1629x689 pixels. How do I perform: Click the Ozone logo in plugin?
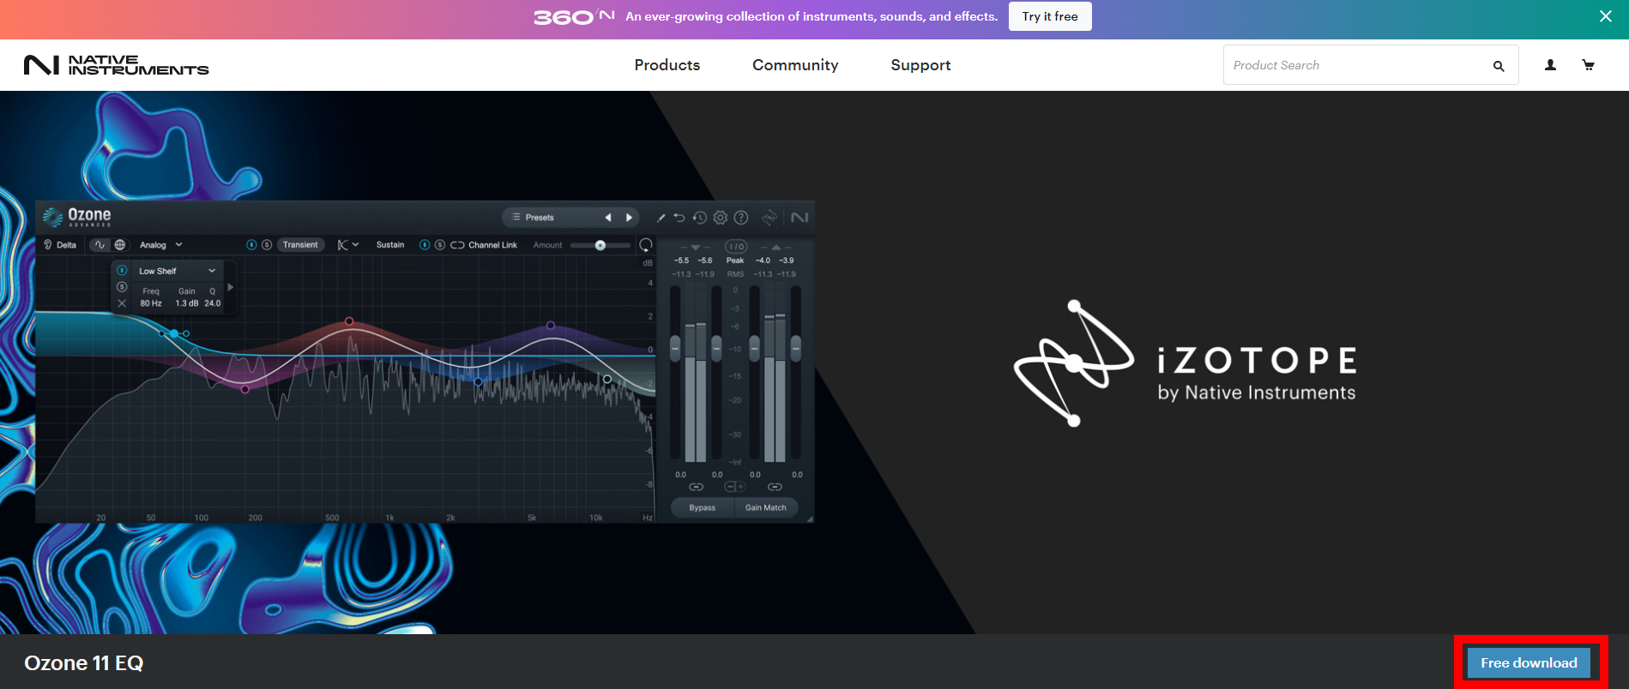click(77, 217)
